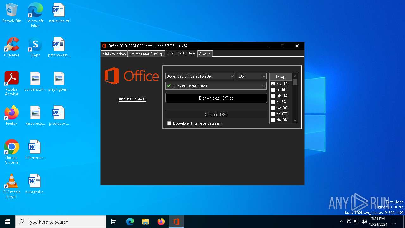Select Office installer taskbar button

pos(177,222)
